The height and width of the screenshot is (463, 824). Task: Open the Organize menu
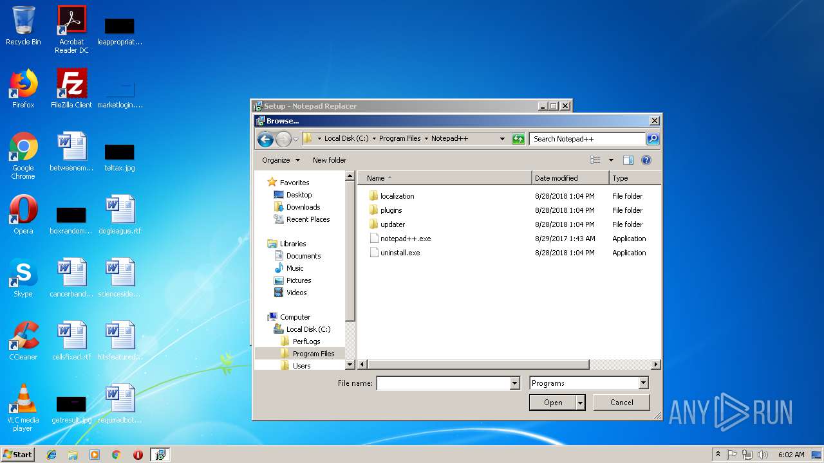pos(281,160)
